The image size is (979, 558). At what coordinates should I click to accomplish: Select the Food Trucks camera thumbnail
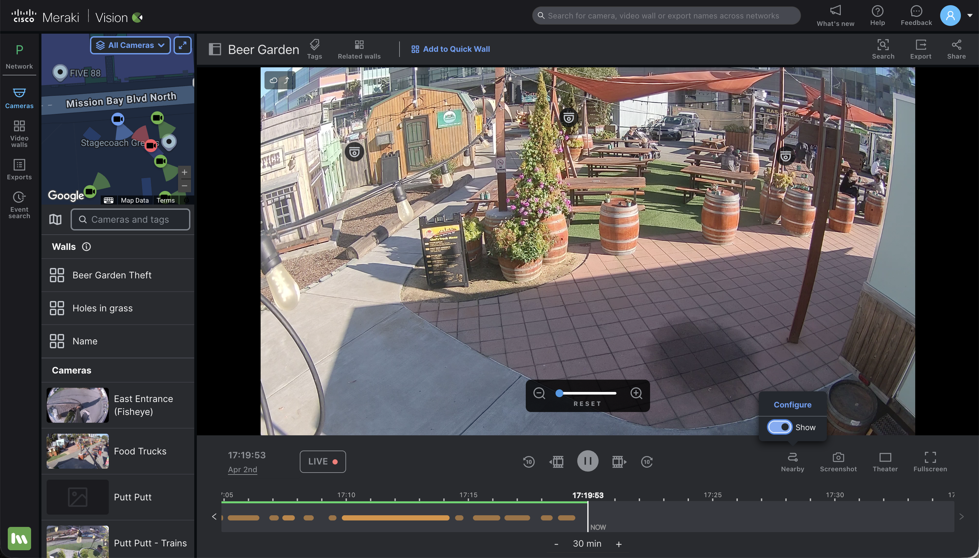point(77,451)
